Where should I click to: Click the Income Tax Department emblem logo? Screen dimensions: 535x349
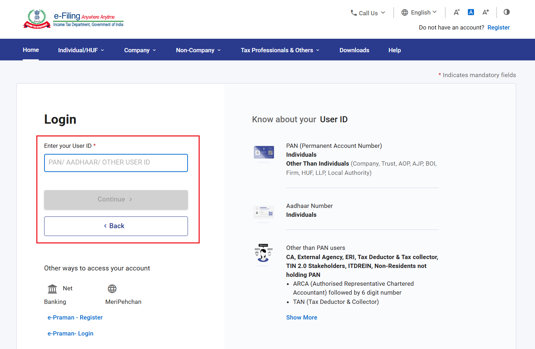click(x=37, y=19)
